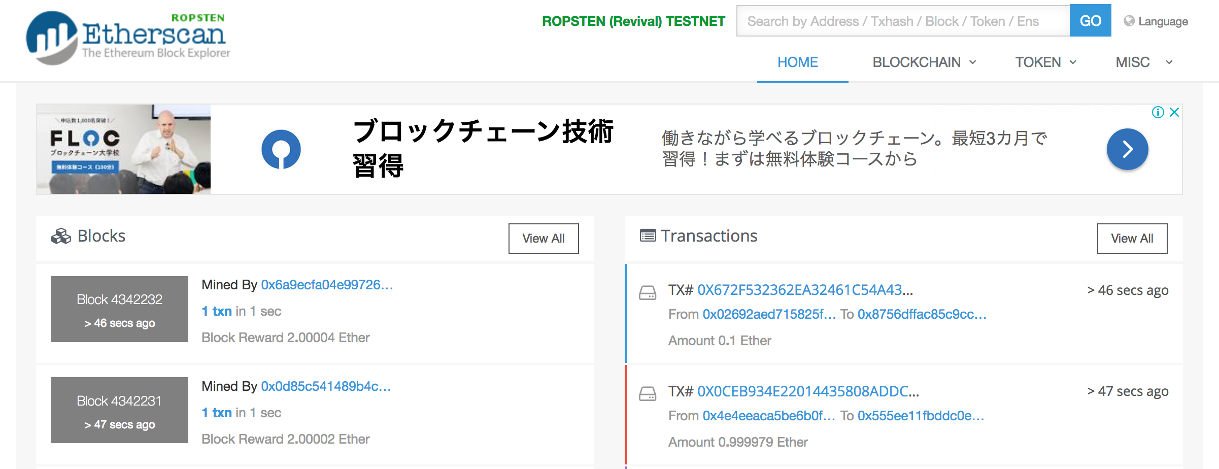
Task: Open miner address 0x6a9ecfa04e99726...
Action: point(327,285)
